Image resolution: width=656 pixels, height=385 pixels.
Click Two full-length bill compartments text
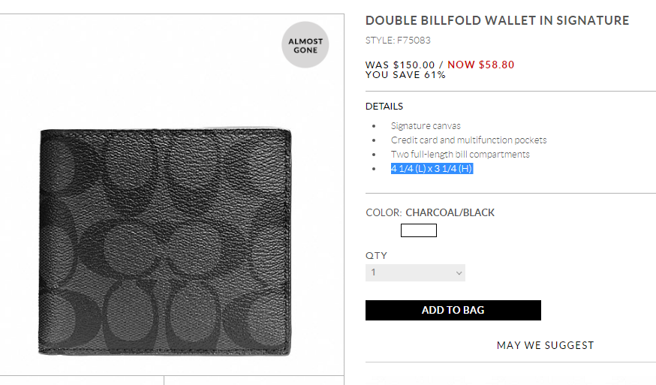[460, 155]
